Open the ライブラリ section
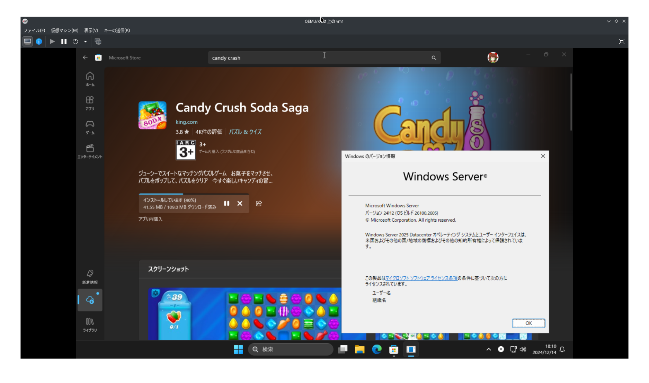 (x=90, y=325)
